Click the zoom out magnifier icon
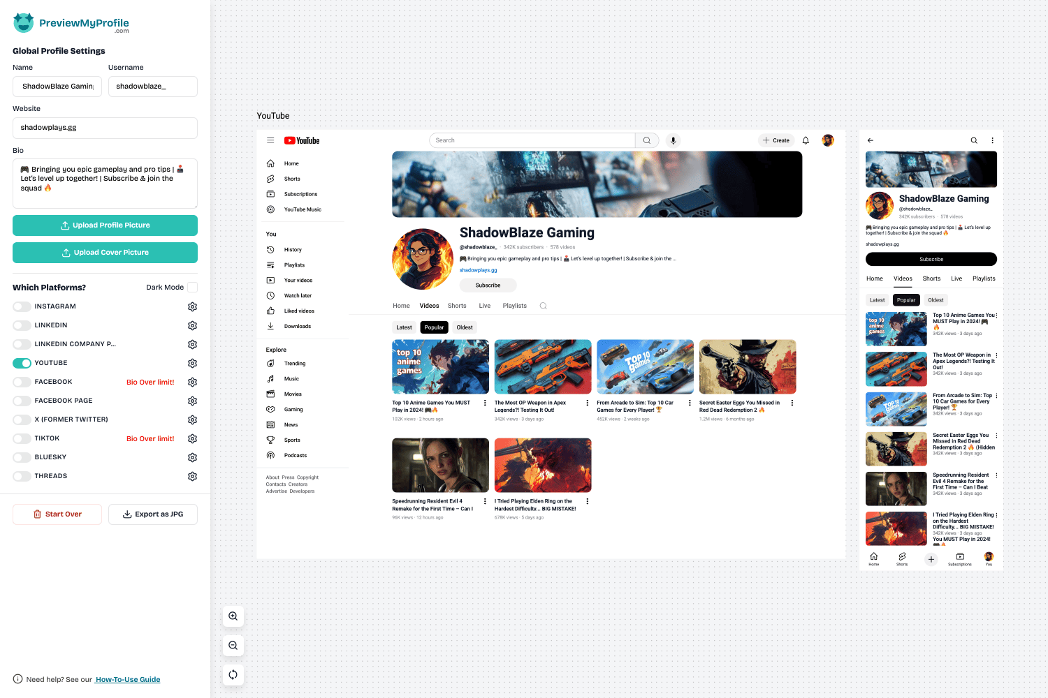 pos(233,646)
